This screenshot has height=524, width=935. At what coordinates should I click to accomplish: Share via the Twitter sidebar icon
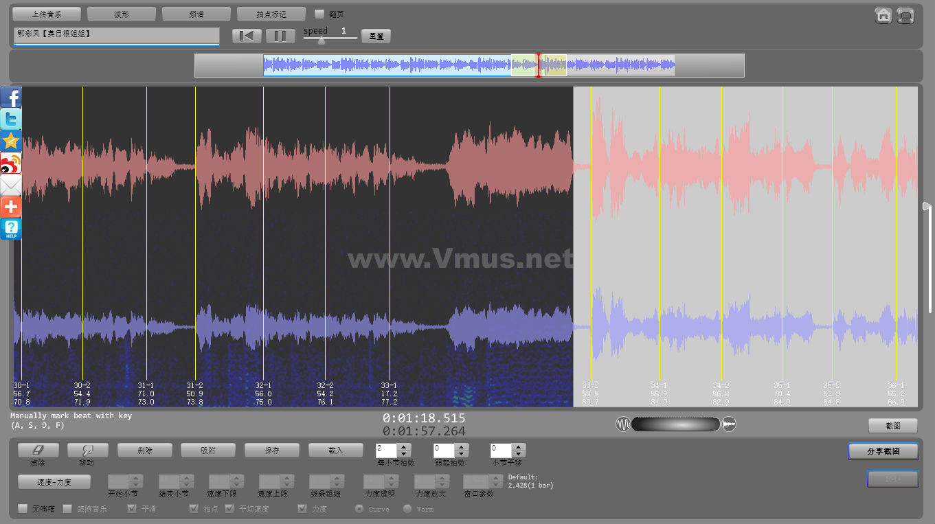[11, 119]
